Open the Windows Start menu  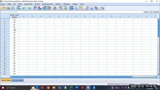coord(3,88)
